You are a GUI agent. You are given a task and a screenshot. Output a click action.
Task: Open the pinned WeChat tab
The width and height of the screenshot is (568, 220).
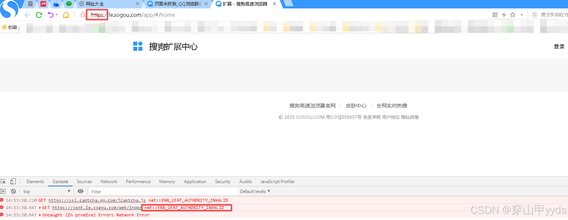pyautogui.click(x=69, y=4)
